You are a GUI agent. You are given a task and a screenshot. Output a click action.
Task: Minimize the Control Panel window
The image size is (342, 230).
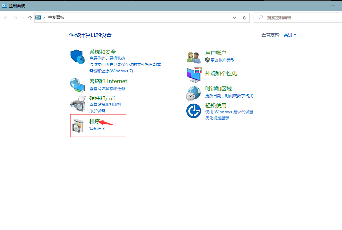click(x=333, y=6)
